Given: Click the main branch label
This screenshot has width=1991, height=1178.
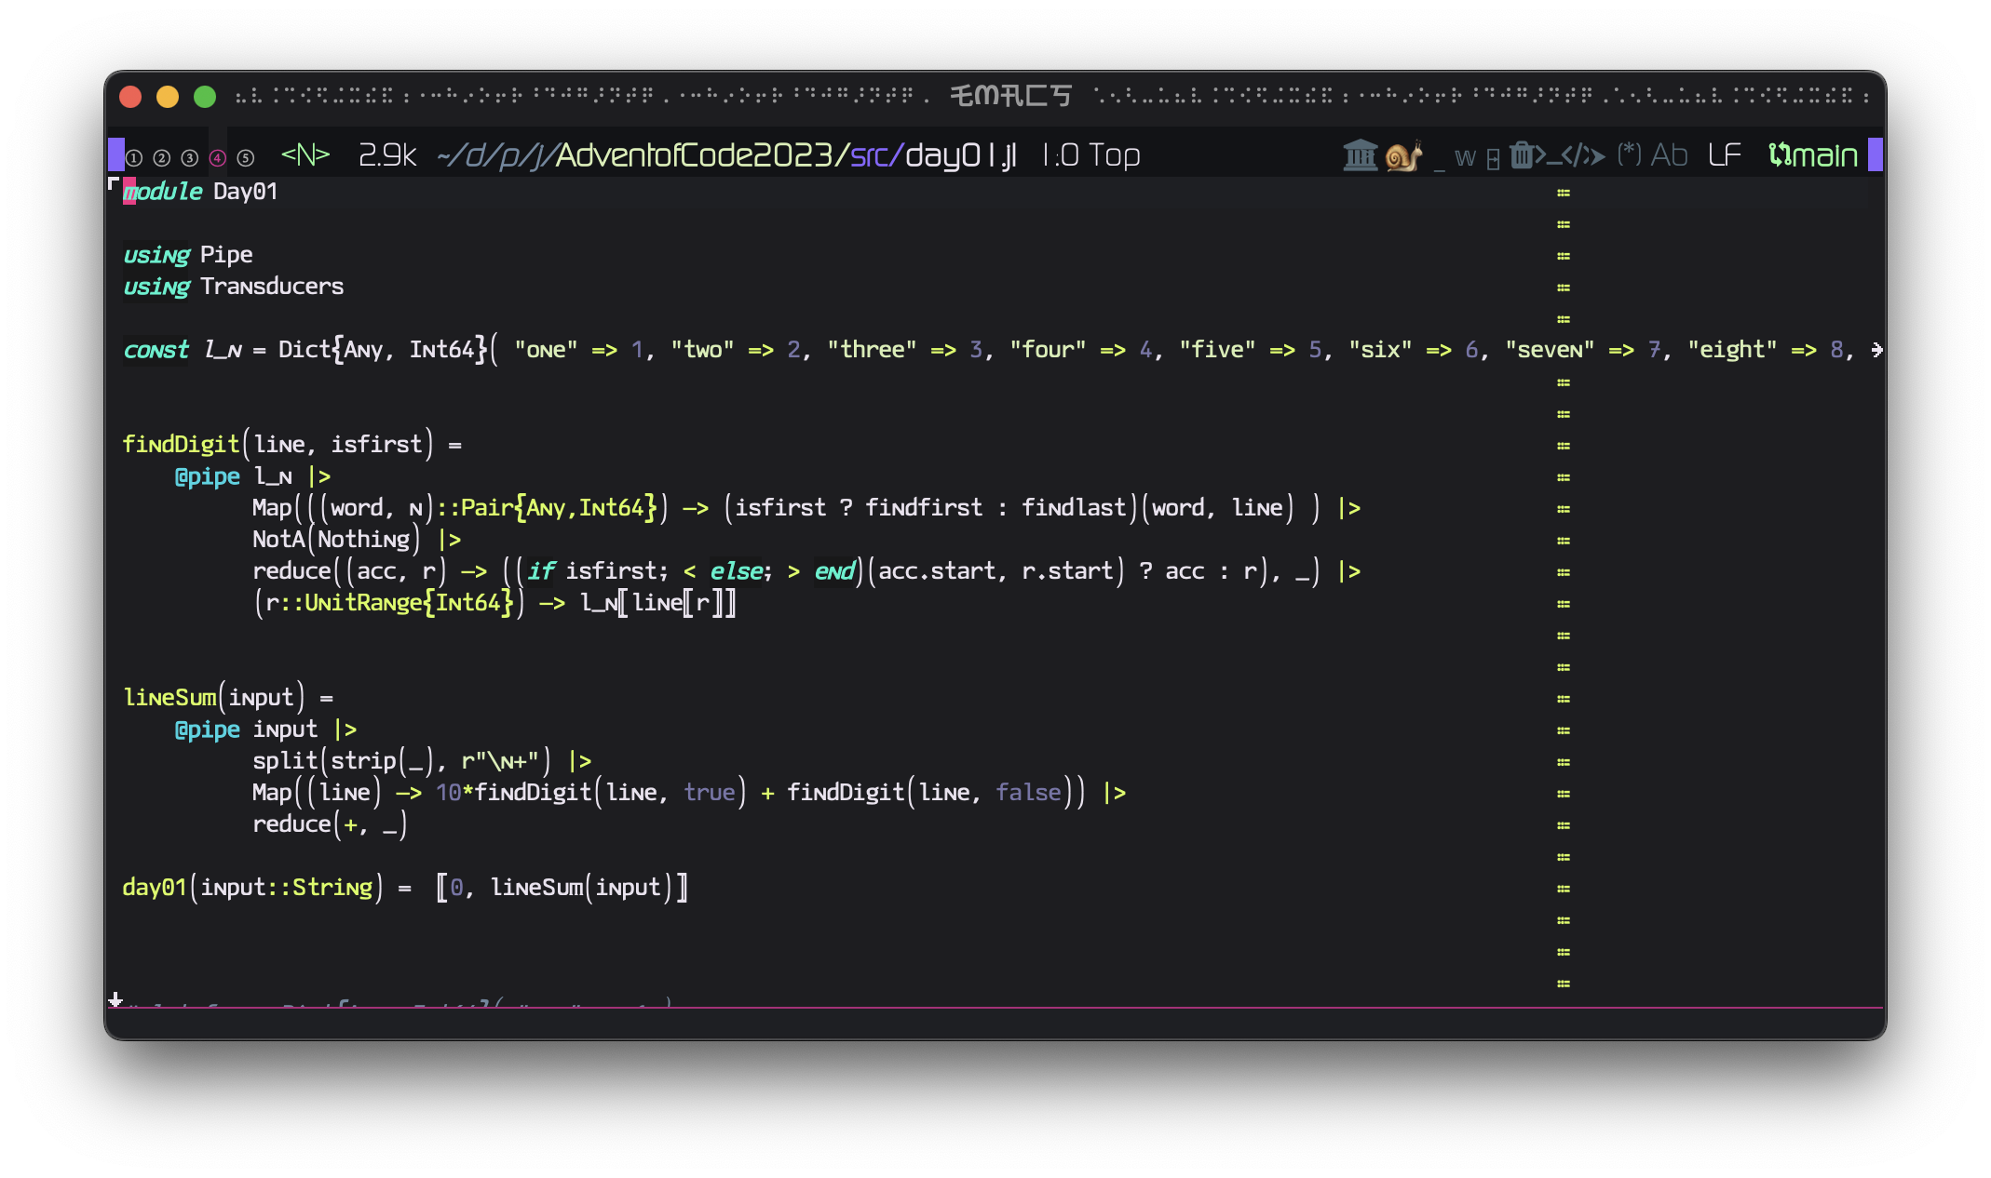Looking at the screenshot, I should [1825, 154].
